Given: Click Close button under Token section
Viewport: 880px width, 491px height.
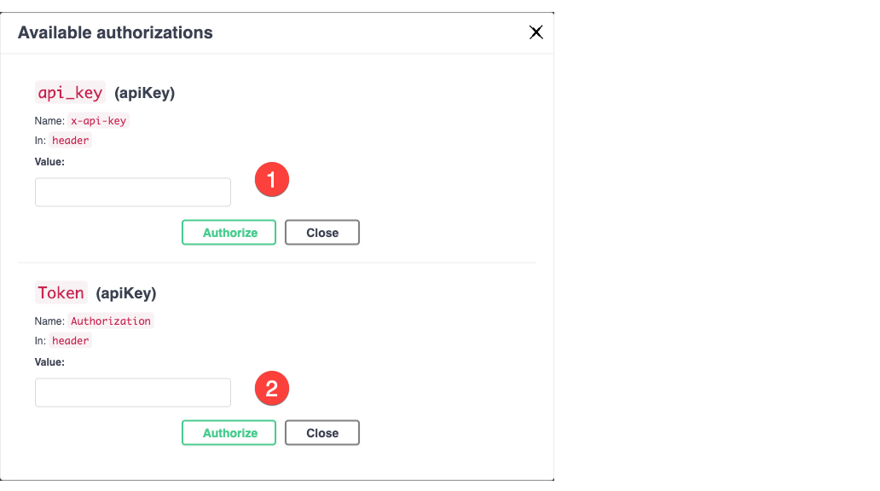Looking at the screenshot, I should (x=322, y=433).
